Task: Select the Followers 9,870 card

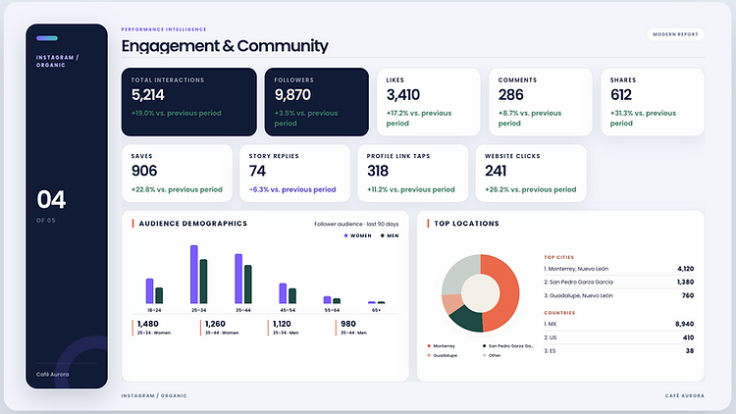Action: coord(317,102)
